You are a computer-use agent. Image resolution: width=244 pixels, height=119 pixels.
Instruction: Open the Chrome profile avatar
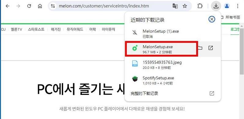[x=227, y=6]
